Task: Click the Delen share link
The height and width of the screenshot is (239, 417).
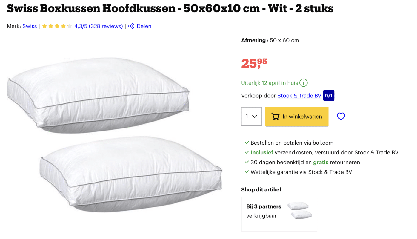Action: click(144, 26)
